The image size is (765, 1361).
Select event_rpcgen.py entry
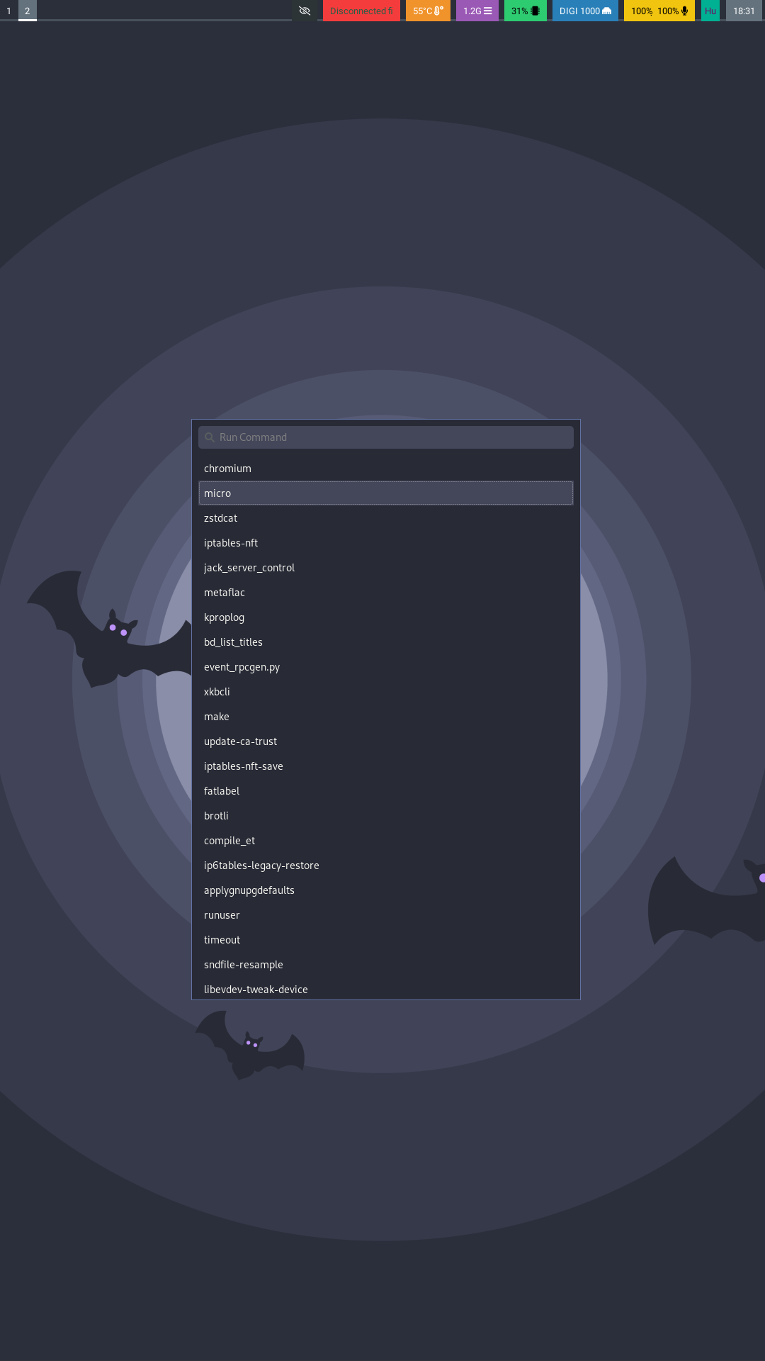pos(386,667)
